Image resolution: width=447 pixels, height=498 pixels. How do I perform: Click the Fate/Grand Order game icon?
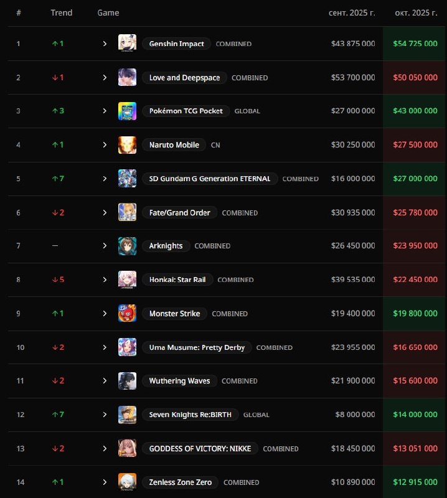[x=127, y=212]
